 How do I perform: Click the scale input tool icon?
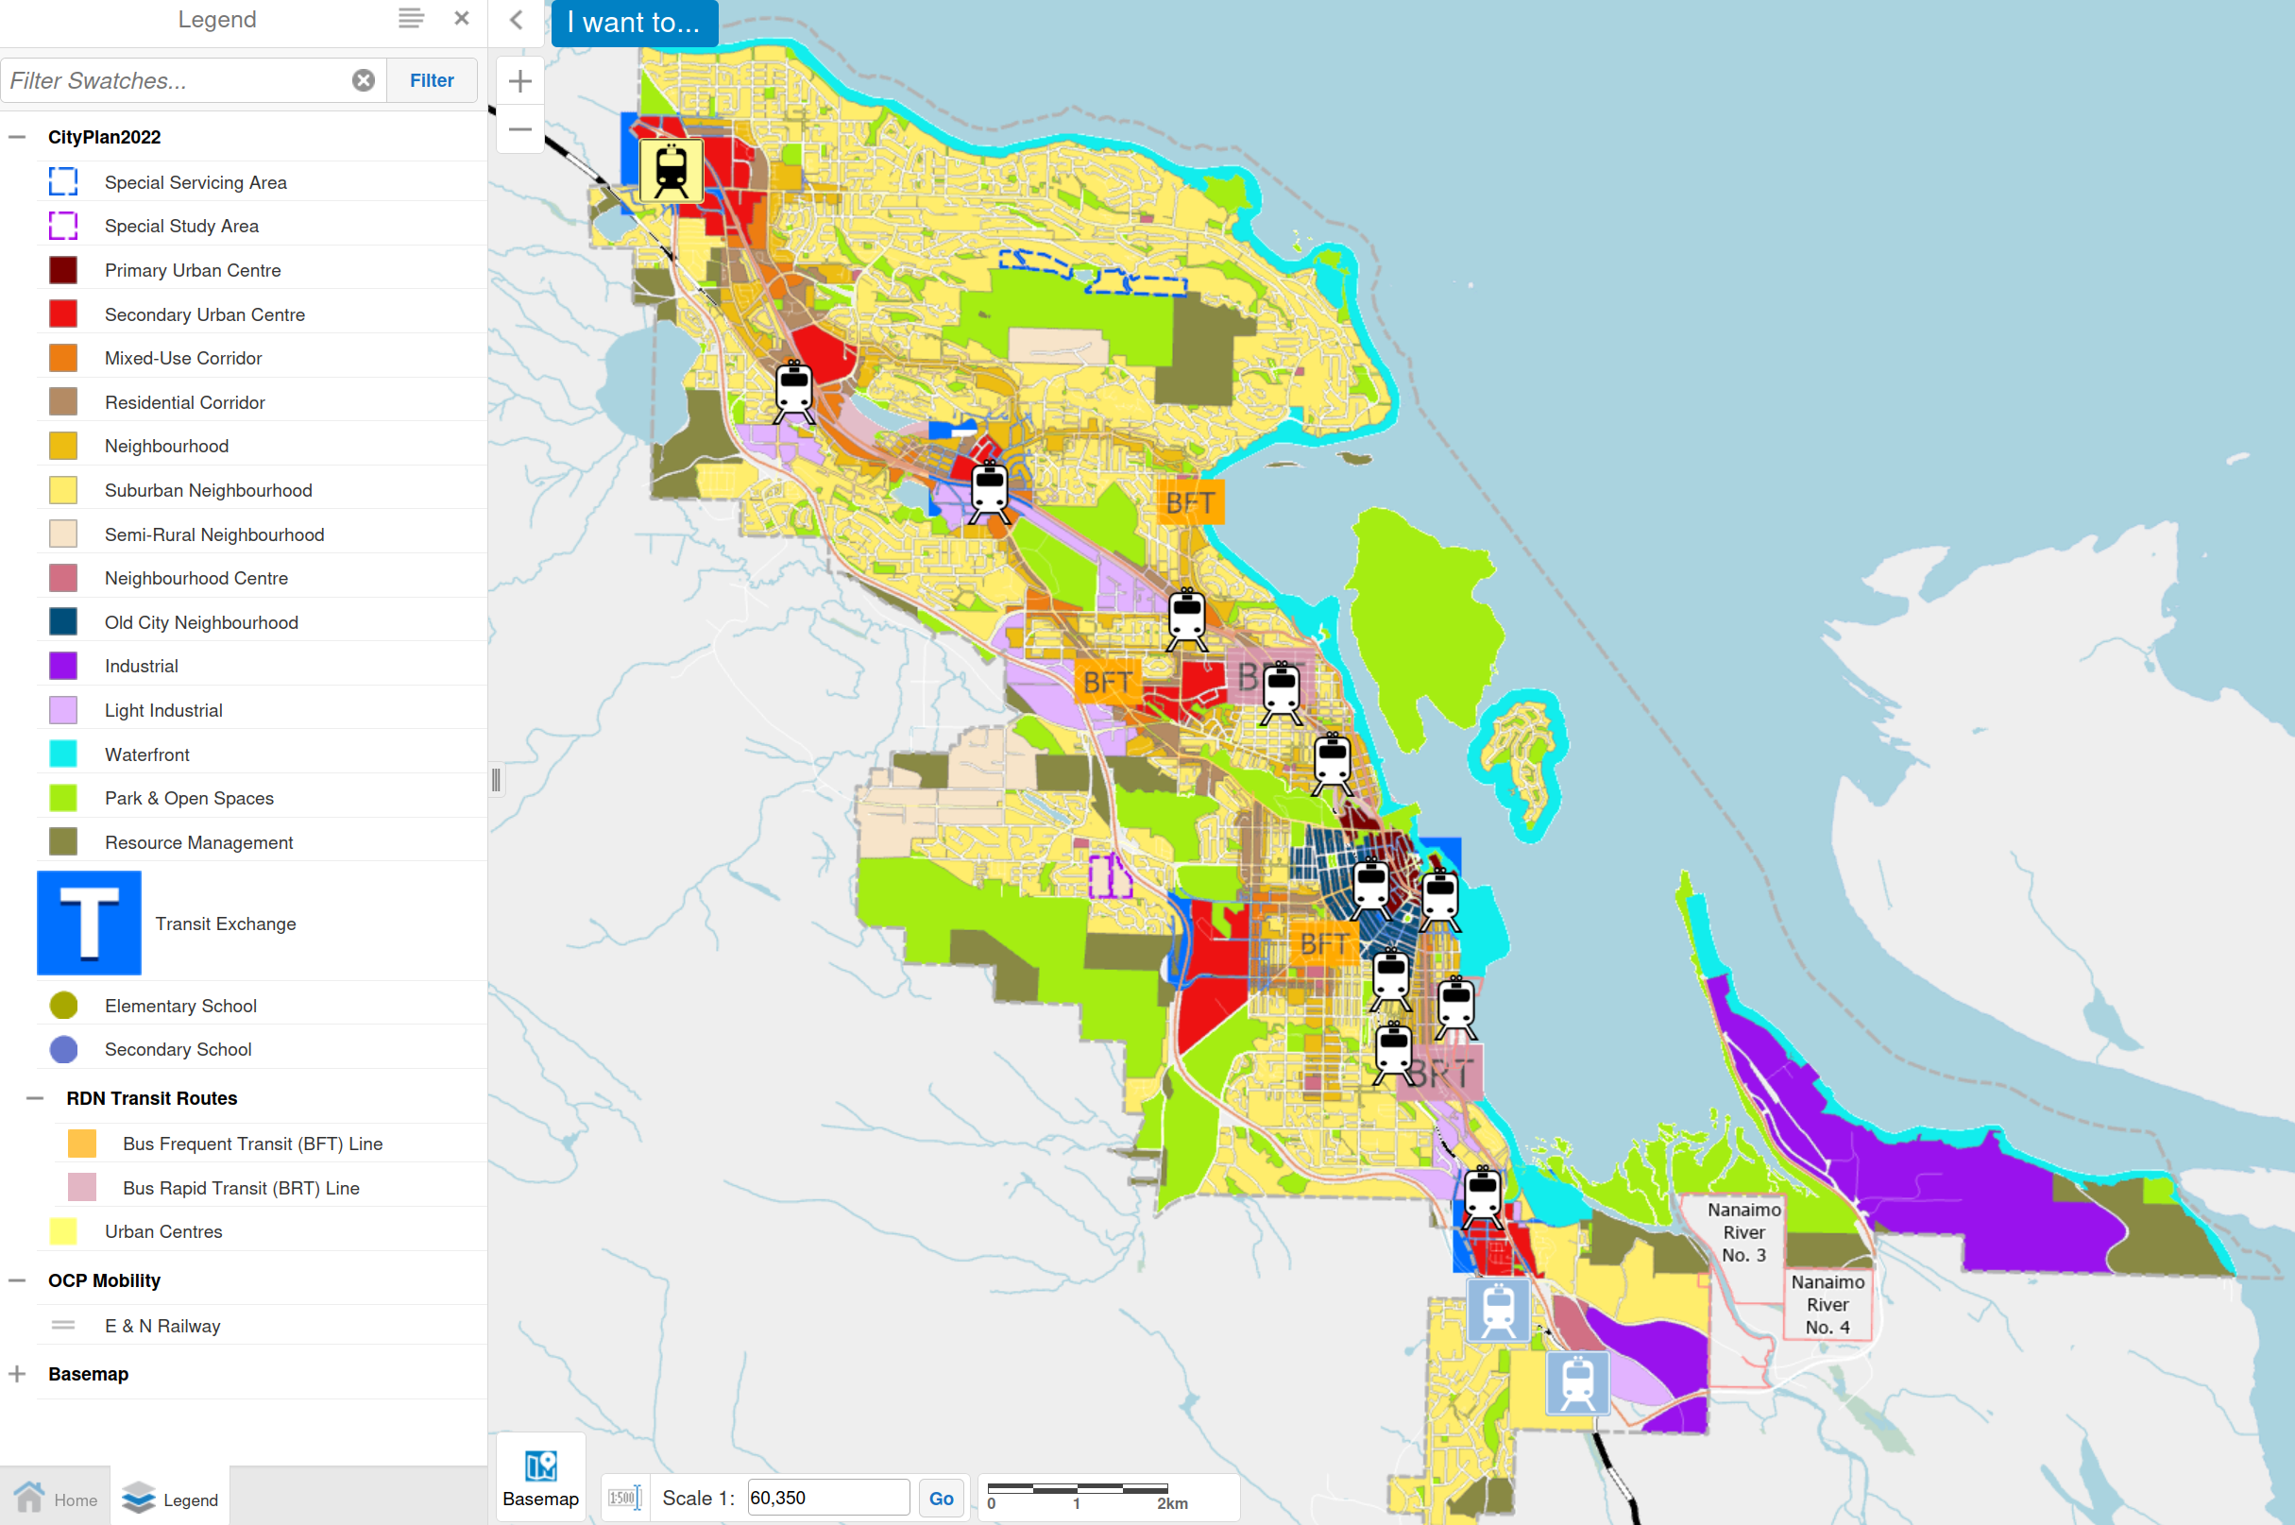pos(624,1498)
